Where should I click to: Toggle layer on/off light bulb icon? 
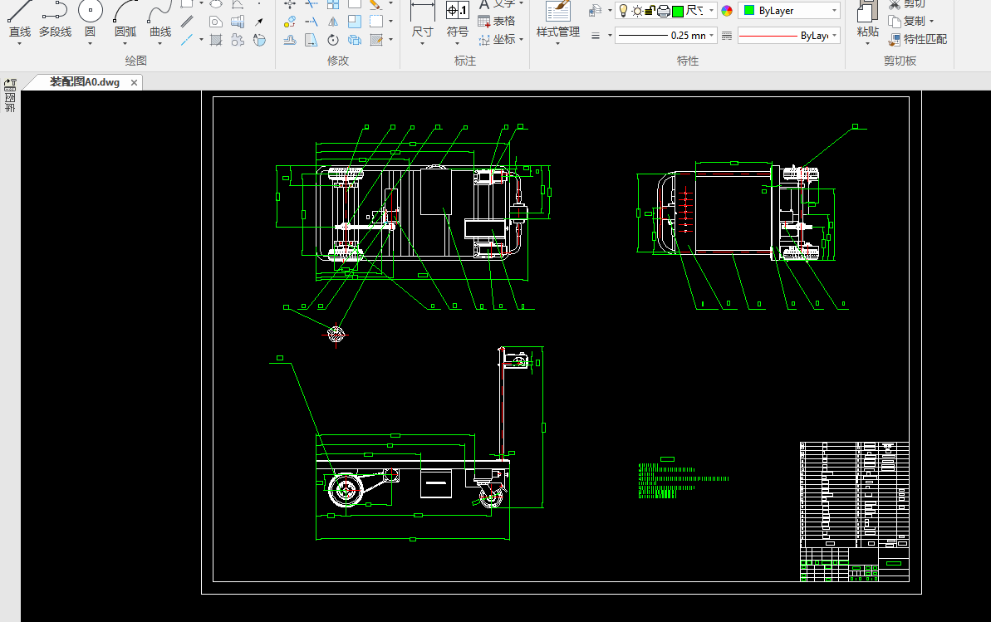click(624, 11)
